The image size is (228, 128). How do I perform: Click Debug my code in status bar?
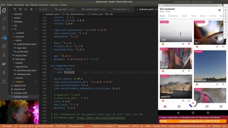click(76, 126)
